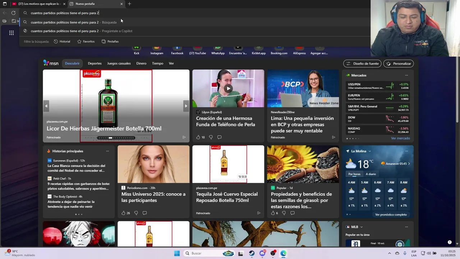460x259 pixels.
Task: Switch to the YouTube "Los motivos" tab
Action: [39, 4]
